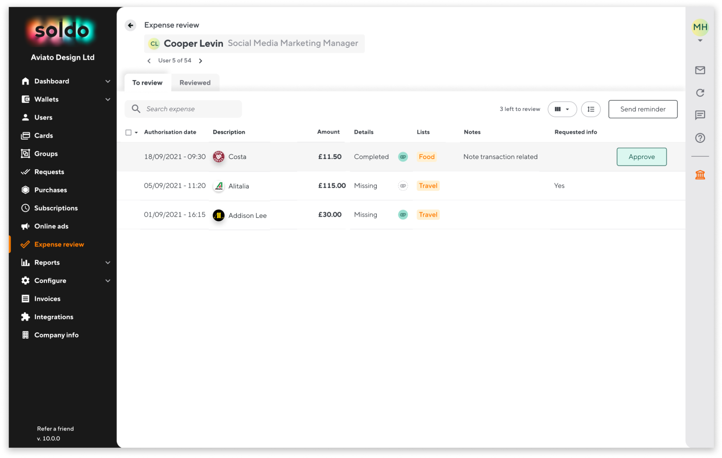The height and width of the screenshot is (458, 722).
Task: Select Expense review in the sidebar menu
Action: [x=59, y=244]
